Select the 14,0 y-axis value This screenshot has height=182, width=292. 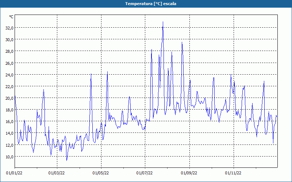click(9, 133)
